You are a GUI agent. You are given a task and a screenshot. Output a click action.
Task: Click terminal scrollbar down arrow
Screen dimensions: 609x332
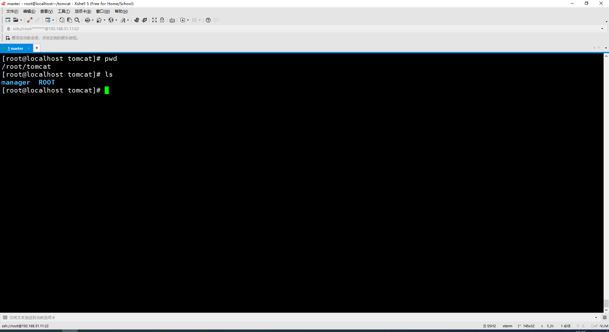point(606,310)
